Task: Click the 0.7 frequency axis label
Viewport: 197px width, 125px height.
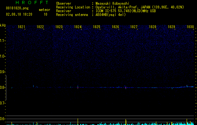Action: [3, 103]
